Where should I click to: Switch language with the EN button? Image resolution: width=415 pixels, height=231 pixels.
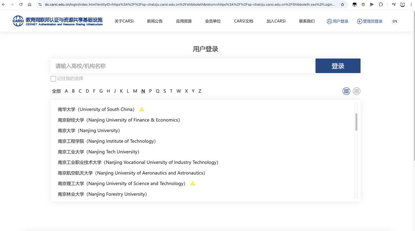coord(395,21)
